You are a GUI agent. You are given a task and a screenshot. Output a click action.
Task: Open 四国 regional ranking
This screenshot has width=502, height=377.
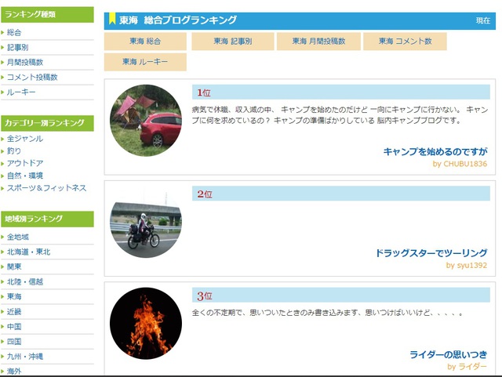point(14,341)
